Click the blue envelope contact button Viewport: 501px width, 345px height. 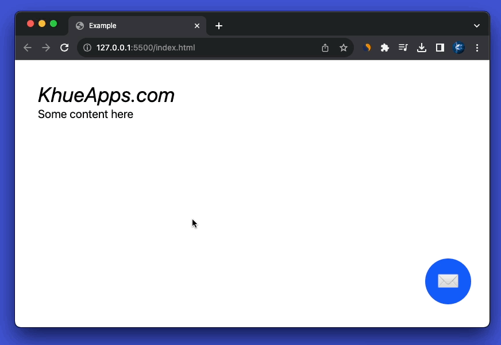click(448, 281)
